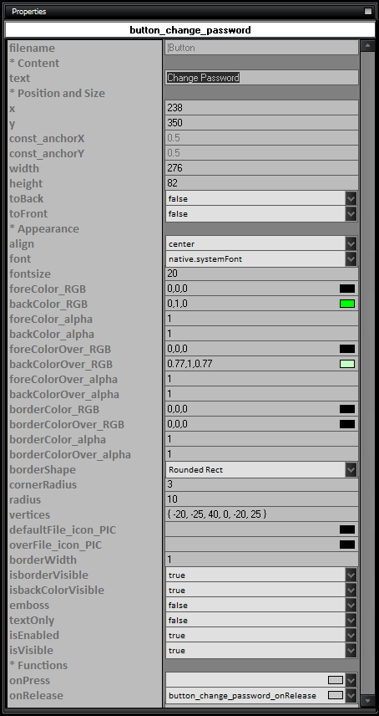The width and height of the screenshot is (379, 716).
Task: Open the foreColor_RGB black color swatch
Action: coord(347,289)
